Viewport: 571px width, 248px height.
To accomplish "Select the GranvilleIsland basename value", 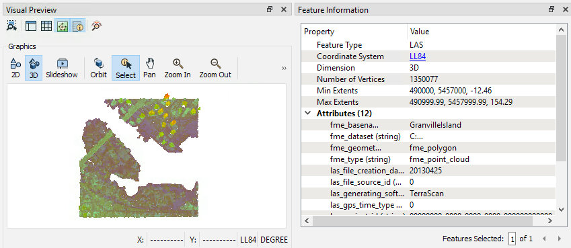I will [x=435, y=125].
